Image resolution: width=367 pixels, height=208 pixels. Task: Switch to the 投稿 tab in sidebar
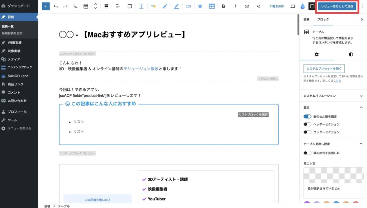pos(306,20)
